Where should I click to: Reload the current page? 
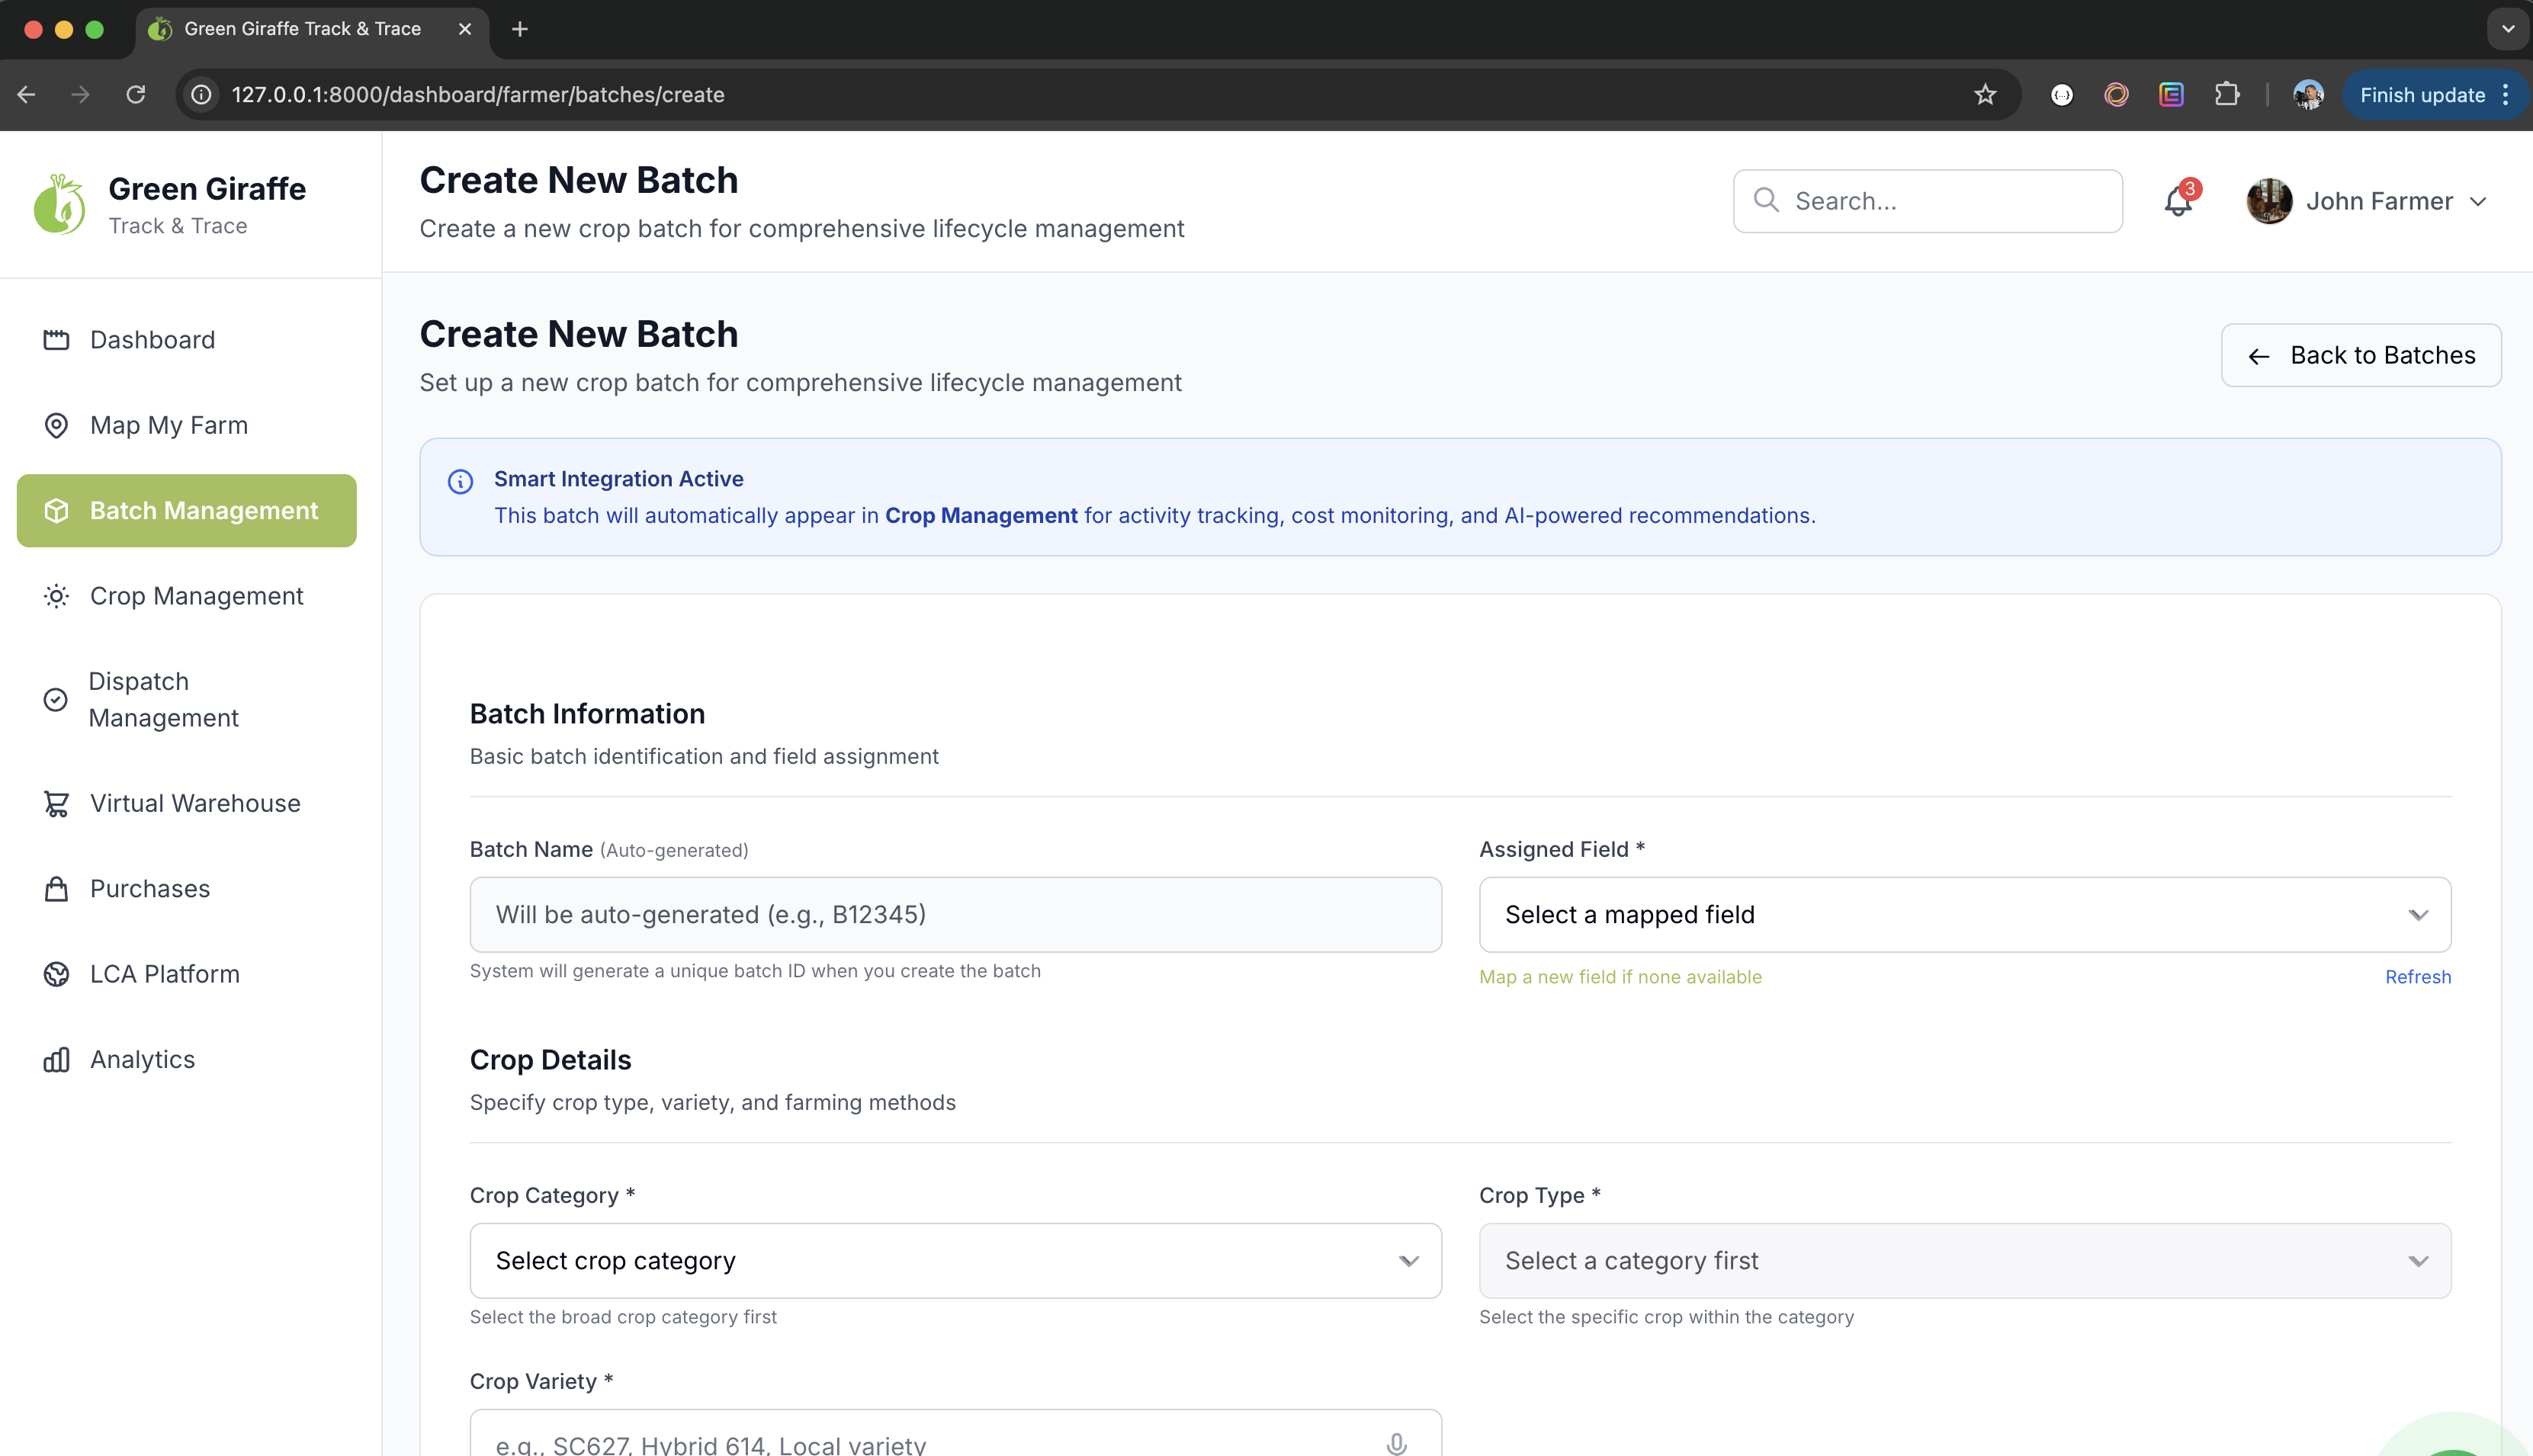[x=136, y=94]
